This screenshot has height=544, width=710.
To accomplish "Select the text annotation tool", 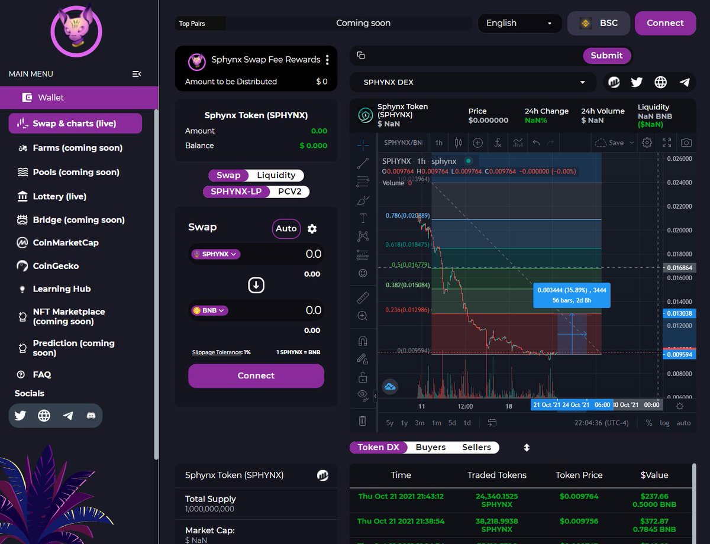I will point(363,218).
